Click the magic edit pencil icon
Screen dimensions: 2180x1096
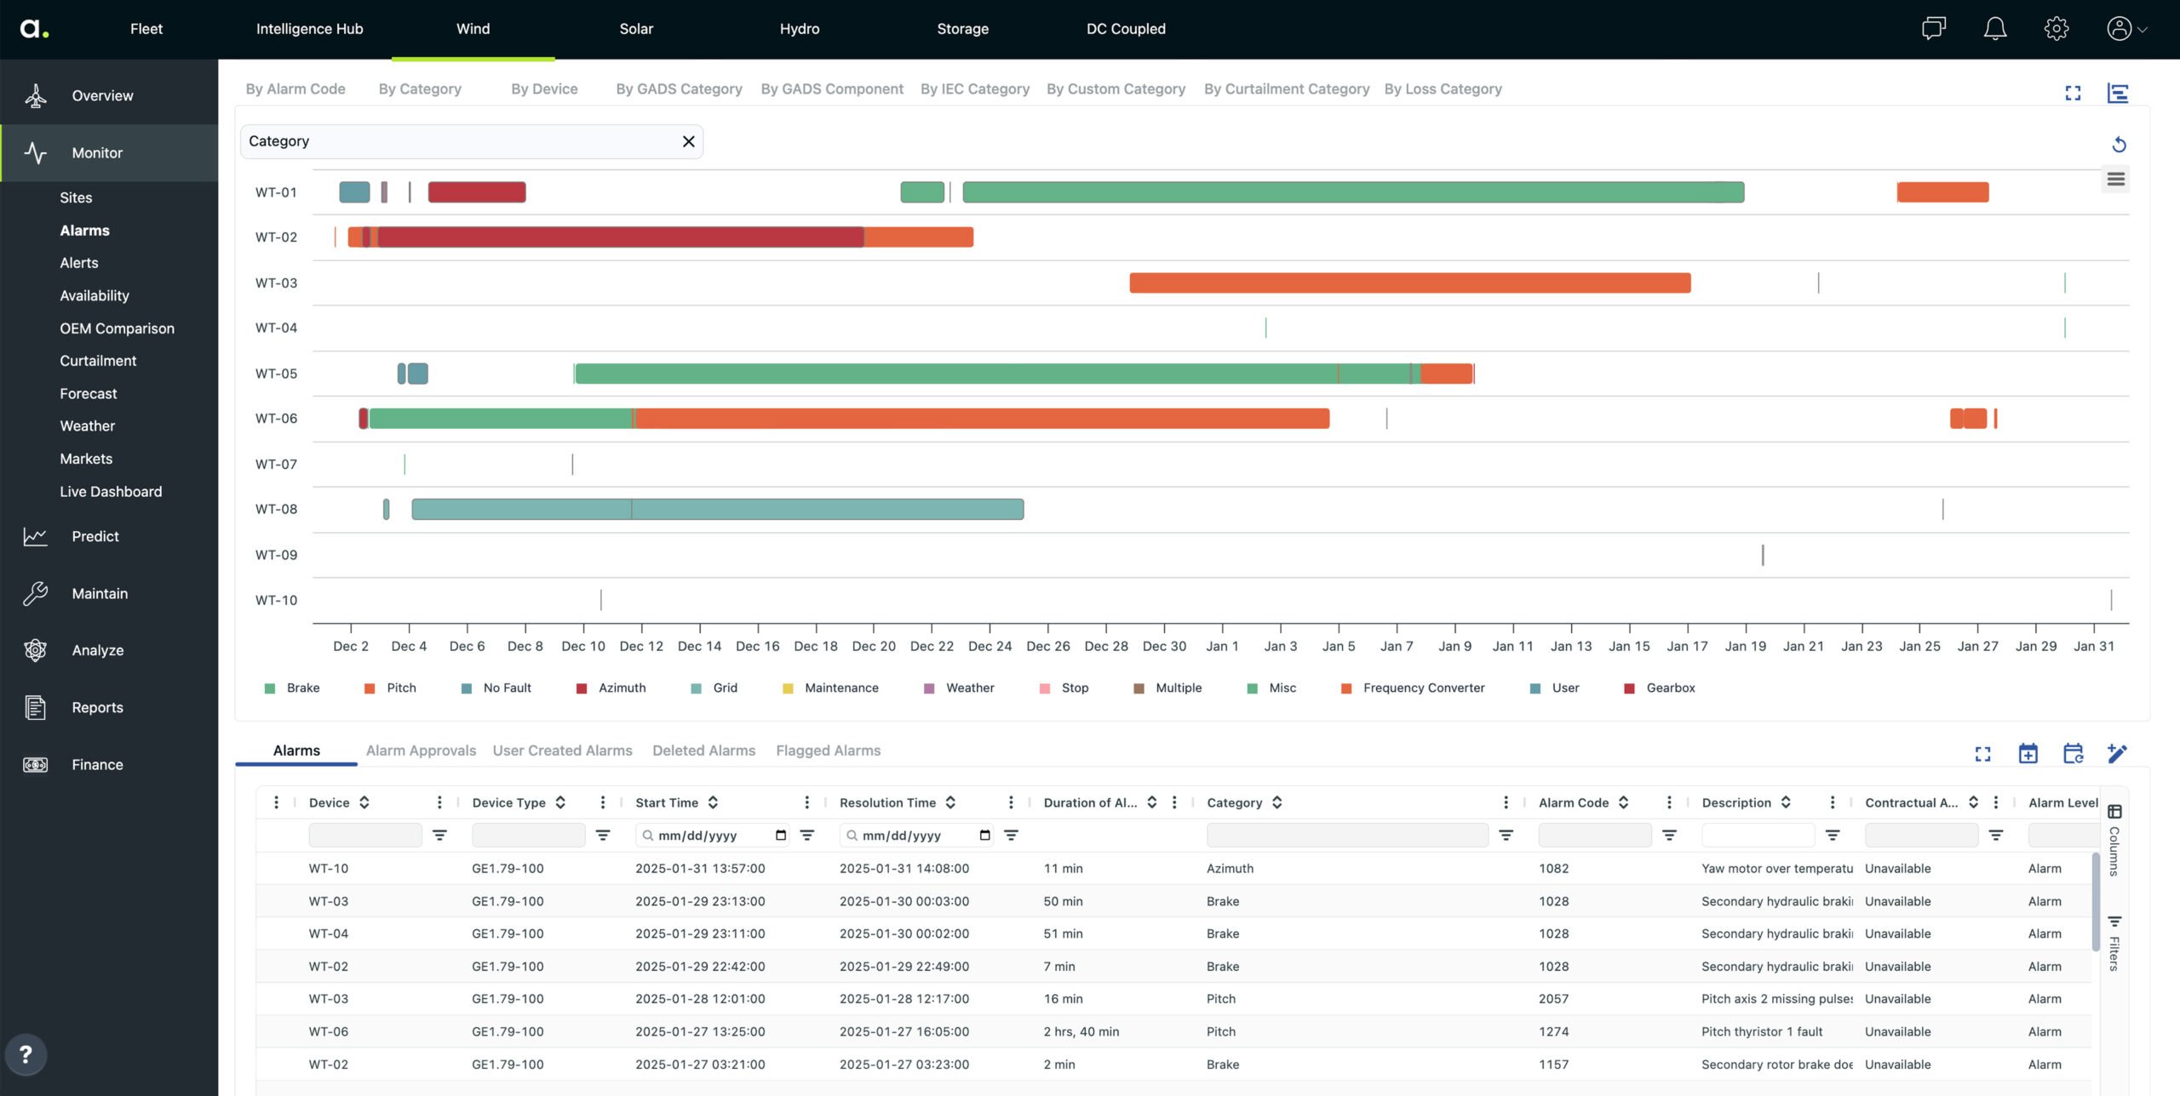[x=2117, y=753]
